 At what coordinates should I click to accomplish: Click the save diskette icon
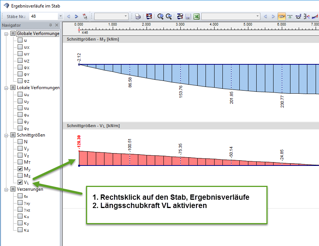click(x=188, y=17)
